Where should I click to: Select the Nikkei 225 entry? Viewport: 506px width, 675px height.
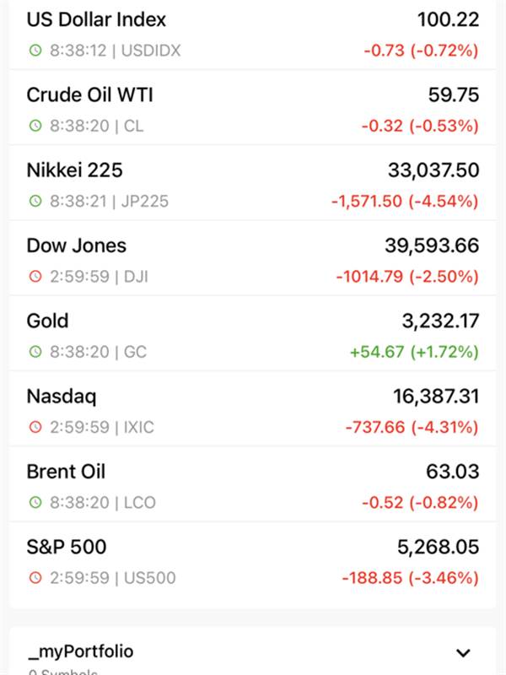(x=253, y=183)
